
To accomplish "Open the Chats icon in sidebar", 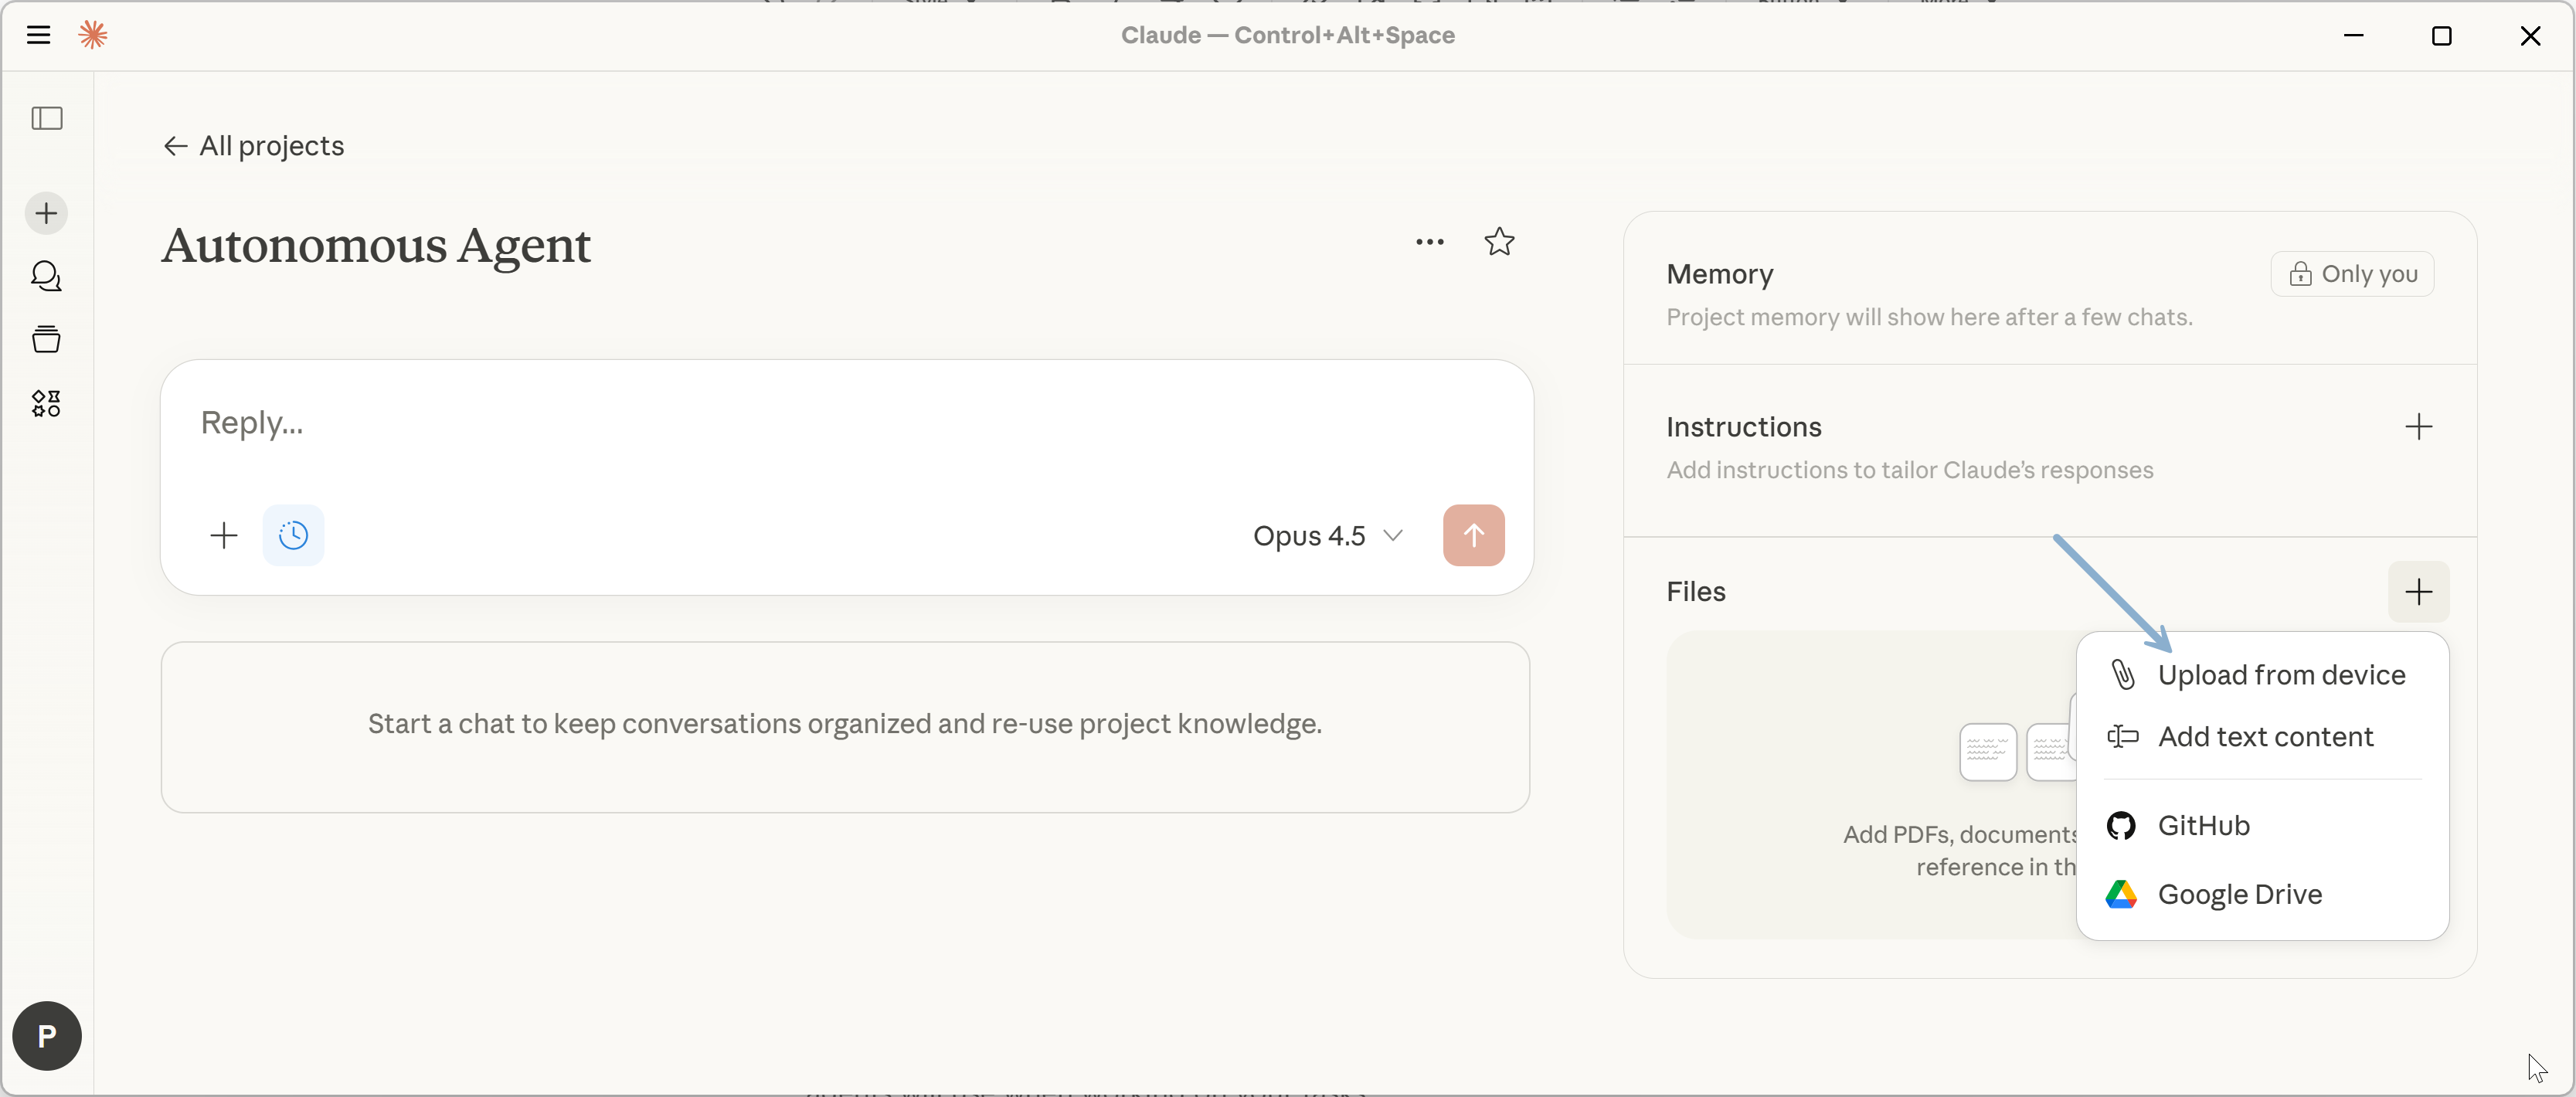I will [46, 276].
